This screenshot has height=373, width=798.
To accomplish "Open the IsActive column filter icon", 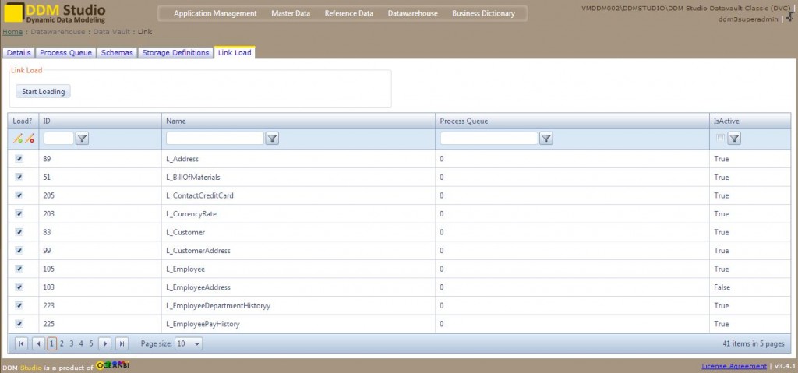I will [734, 139].
